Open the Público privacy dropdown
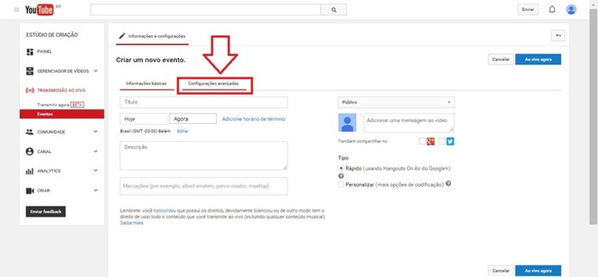Screen dimensions: 598x277 [396, 103]
